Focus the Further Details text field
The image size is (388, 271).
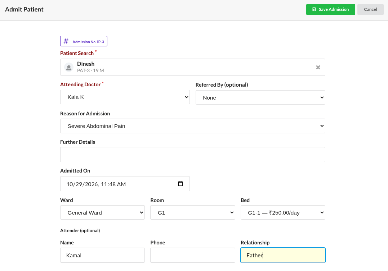192,155
